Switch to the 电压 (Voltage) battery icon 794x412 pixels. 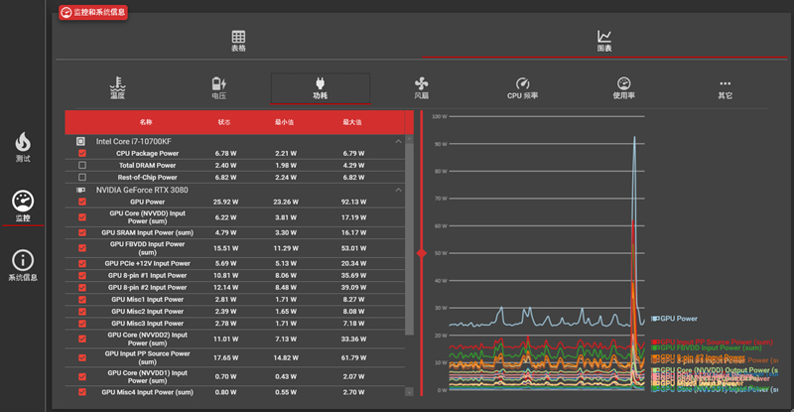tap(219, 88)
